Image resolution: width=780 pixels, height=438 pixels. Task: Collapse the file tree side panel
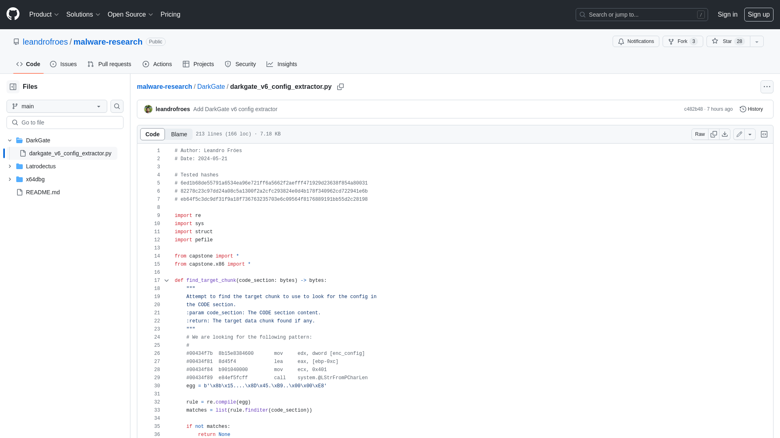click(13, 87)
